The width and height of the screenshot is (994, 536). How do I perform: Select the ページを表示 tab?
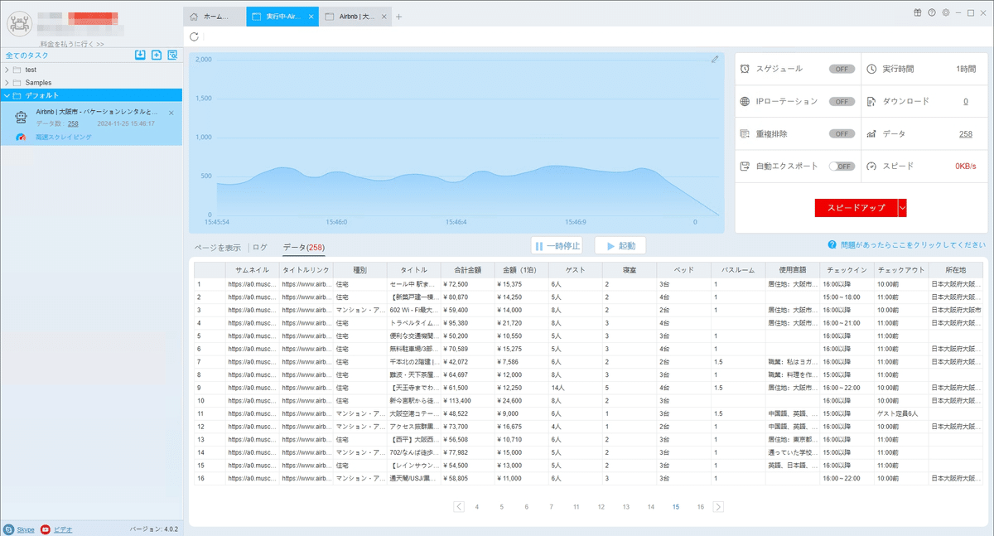(218, 247)
